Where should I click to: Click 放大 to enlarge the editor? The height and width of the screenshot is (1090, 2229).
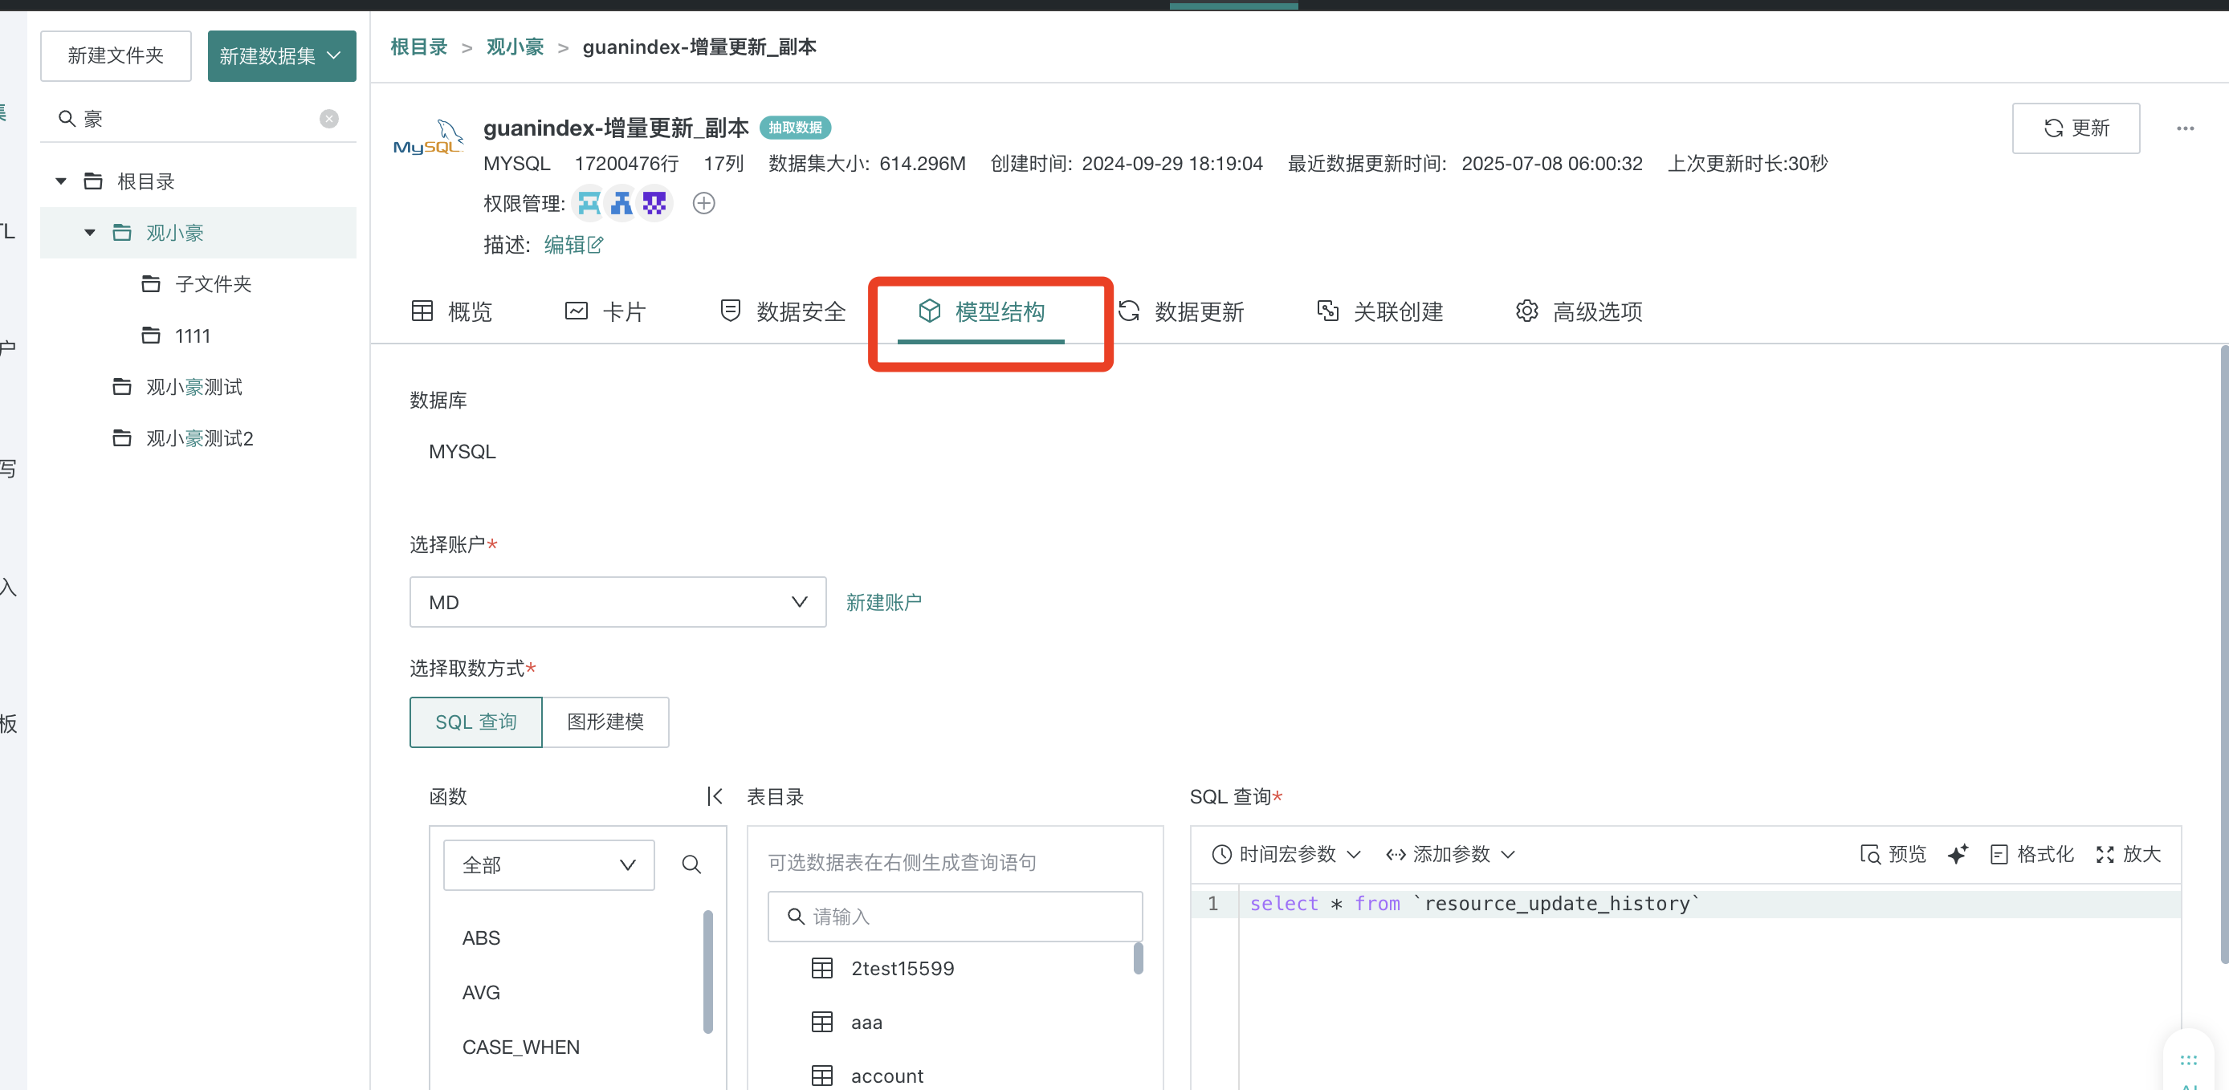click(x=2128, y=854)
